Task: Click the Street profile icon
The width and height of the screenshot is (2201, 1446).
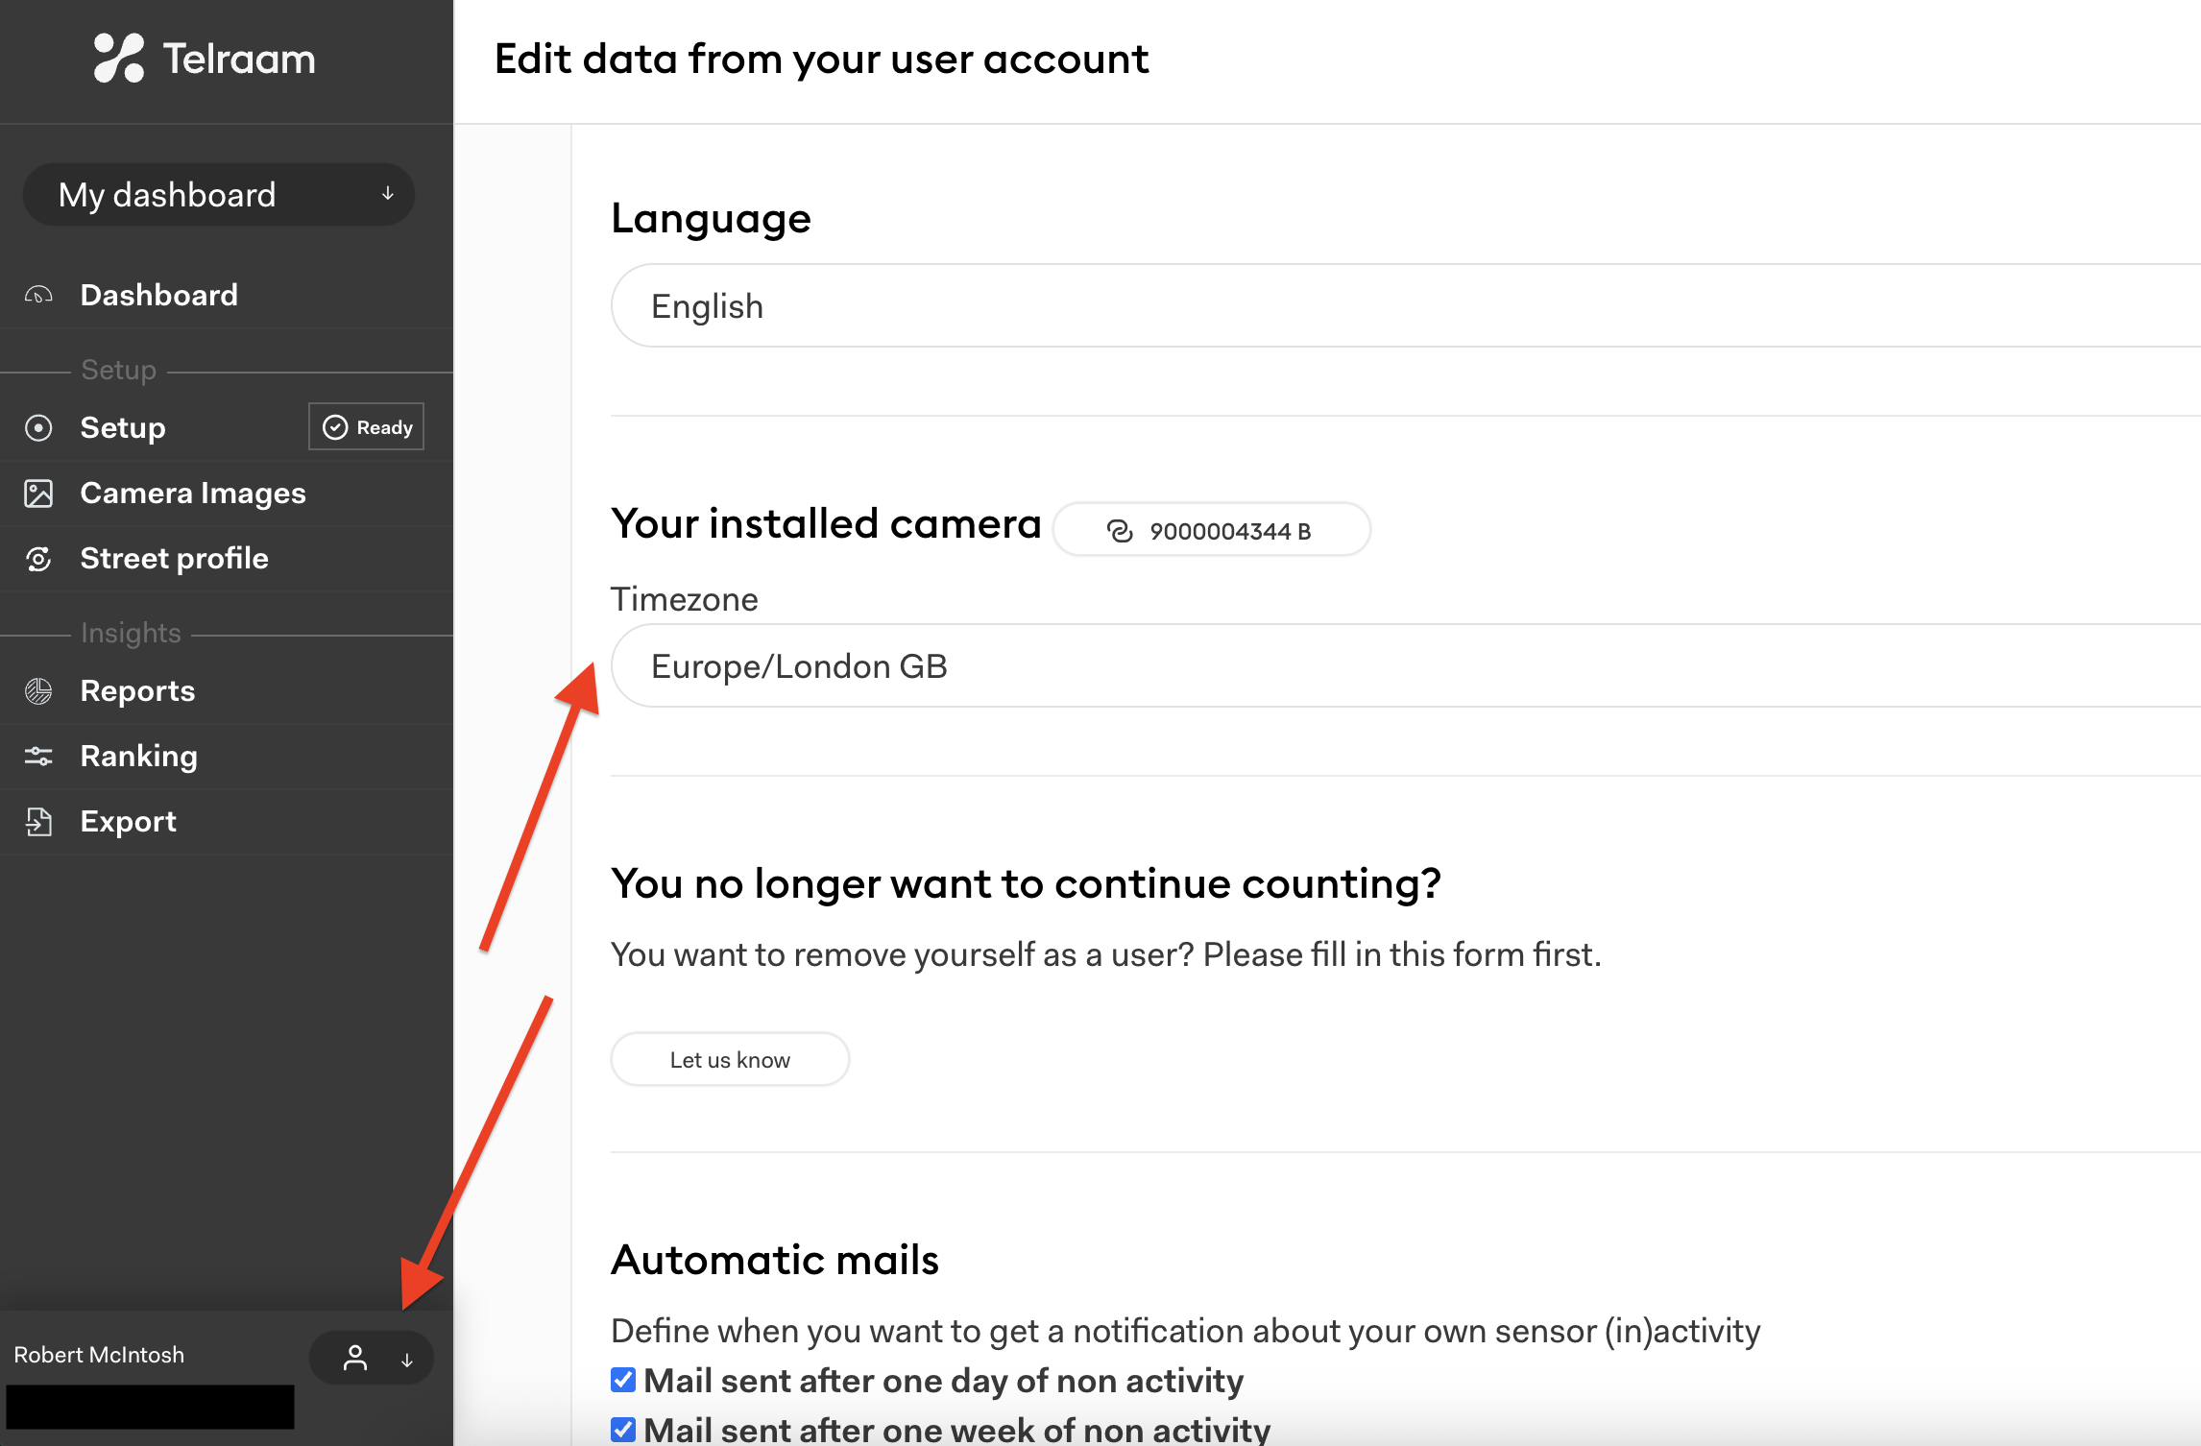Action: (38, 559)
